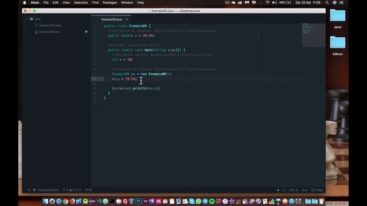This screenshot has height=206, width=367.
Task: Open VirtualBox from the dock
Action: click(x=132, y=201)
